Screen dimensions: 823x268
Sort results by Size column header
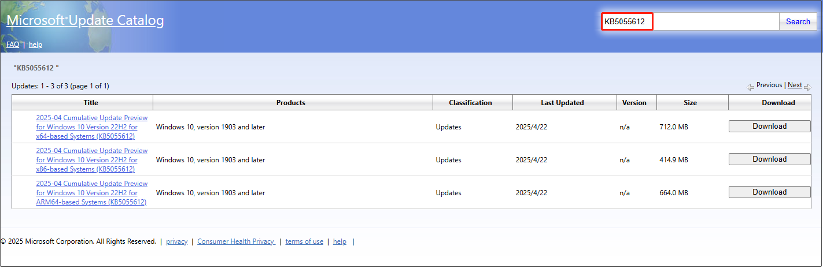(x=690, y=103)
